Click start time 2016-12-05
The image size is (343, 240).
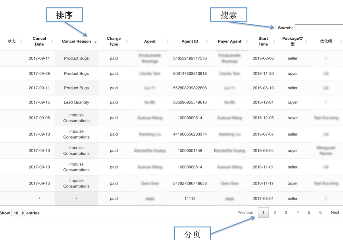point(263,118)
